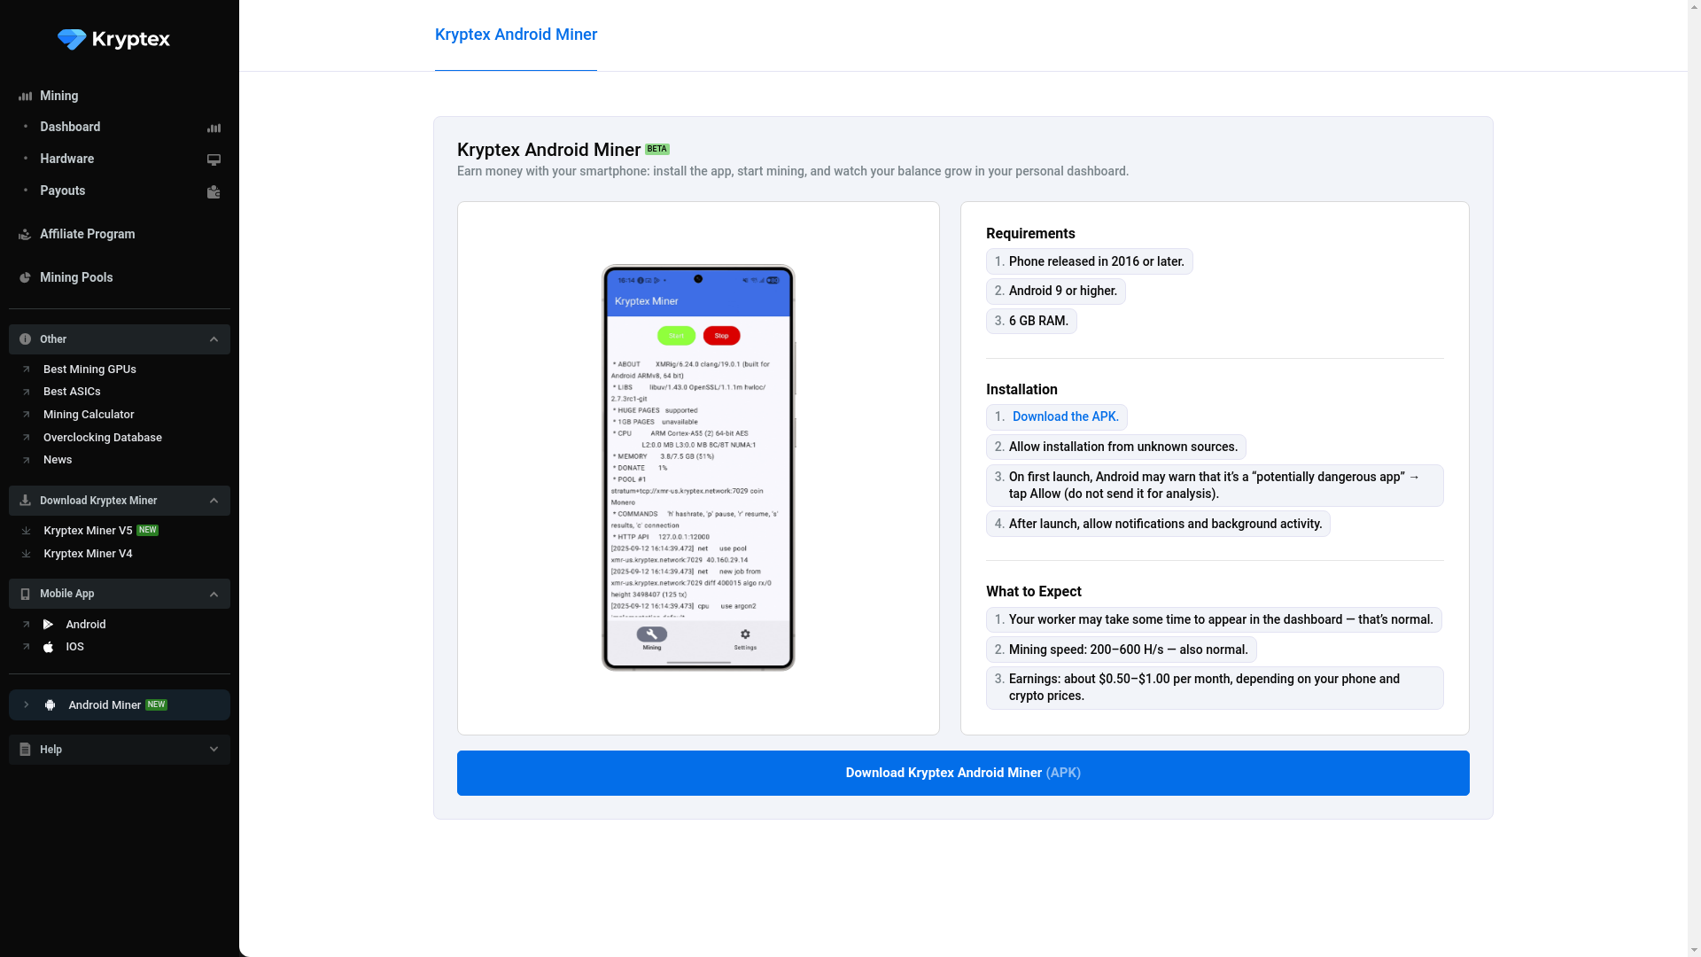Open Mining Pools in the sidebar
This screenshot has height=957, width=1701.
(76, 277)
